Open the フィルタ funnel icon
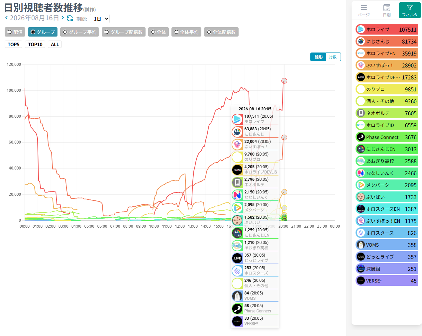The image size is (422, 336). (410, 8)
